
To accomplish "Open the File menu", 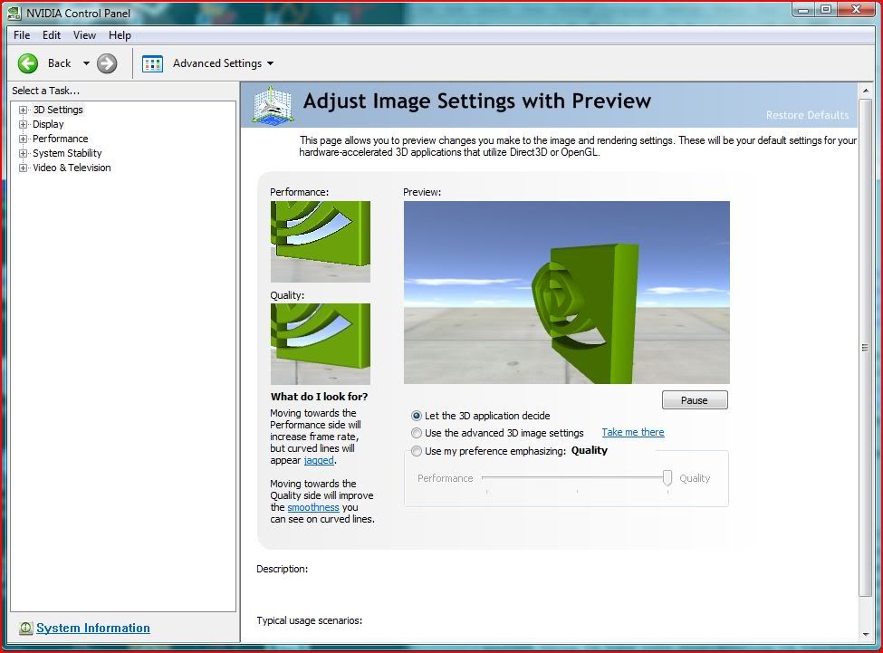I will [x=22, y=35].
